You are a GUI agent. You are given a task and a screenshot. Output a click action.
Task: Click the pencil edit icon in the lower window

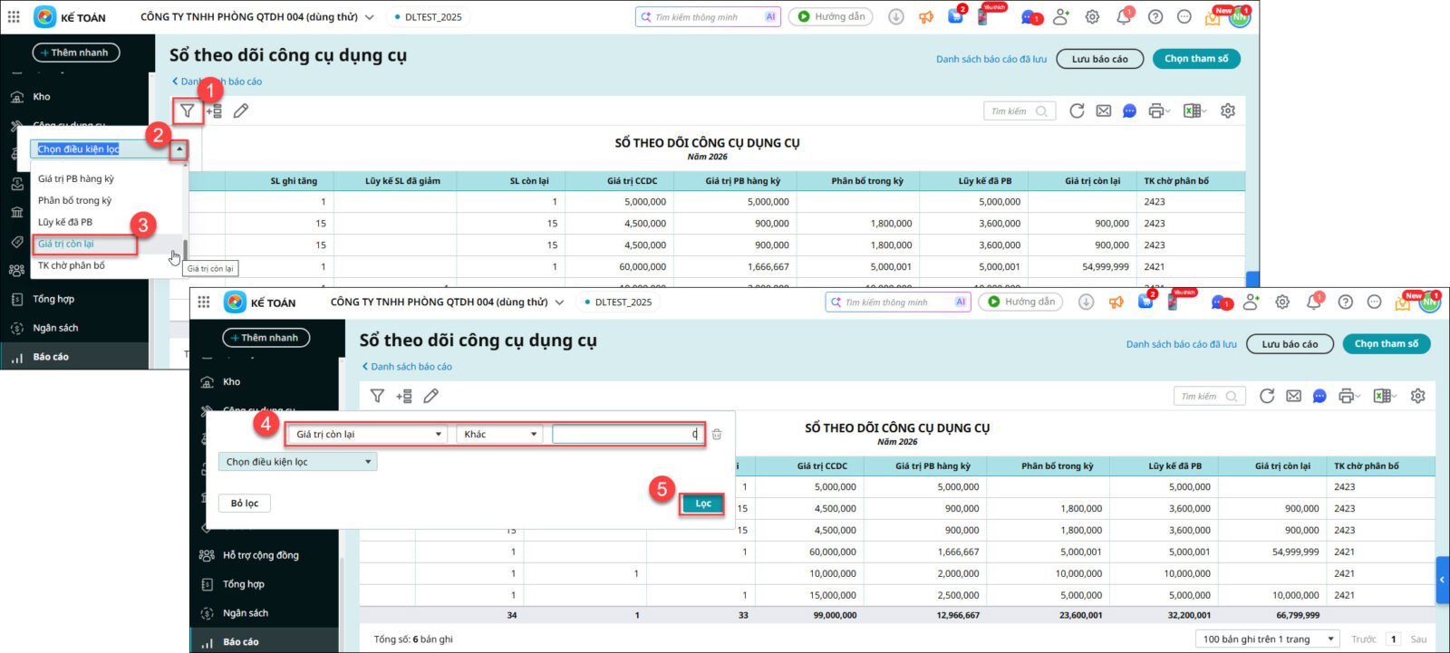tap(431, 396)
